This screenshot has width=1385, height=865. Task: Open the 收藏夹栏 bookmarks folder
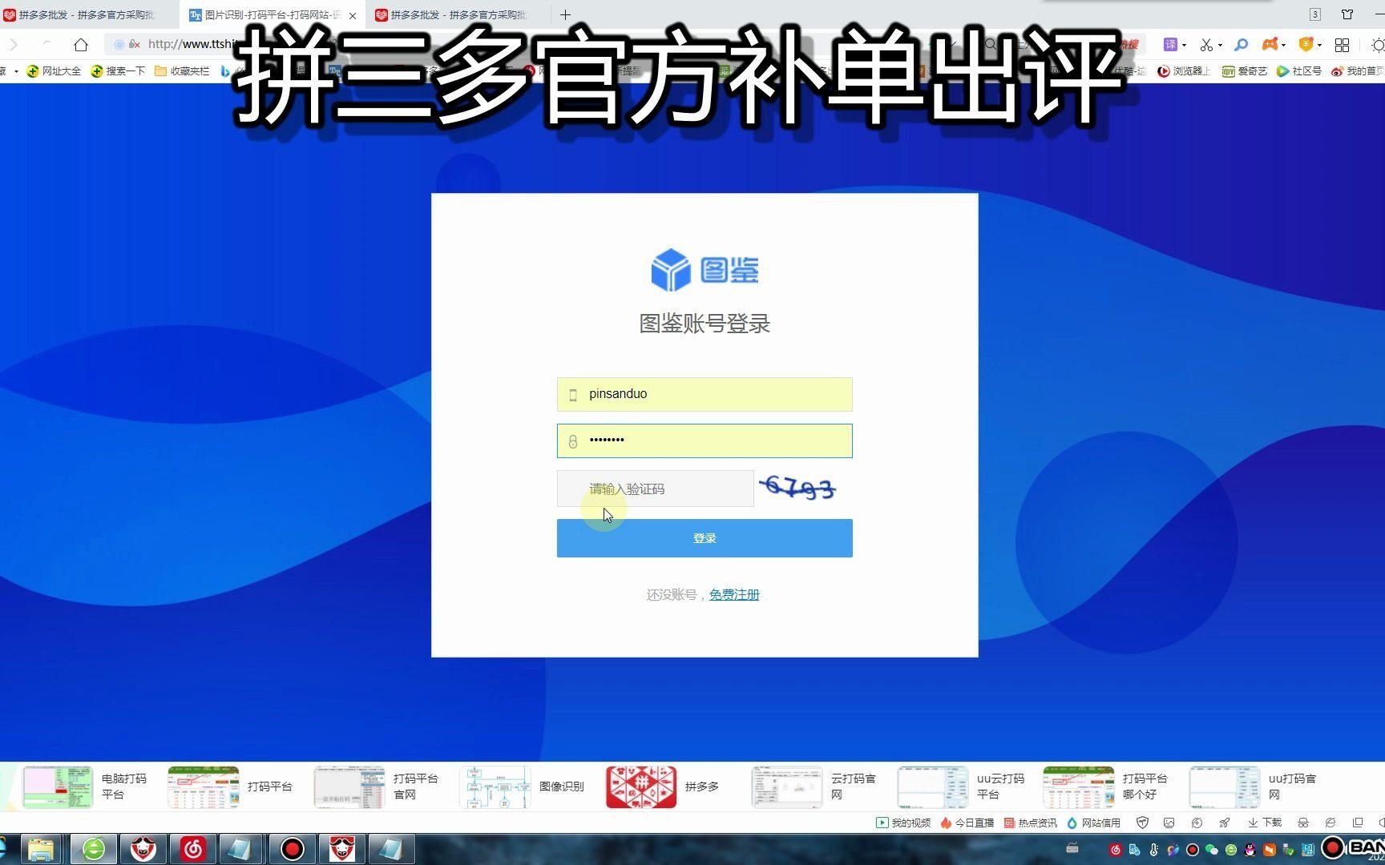(x=182, y=71)
